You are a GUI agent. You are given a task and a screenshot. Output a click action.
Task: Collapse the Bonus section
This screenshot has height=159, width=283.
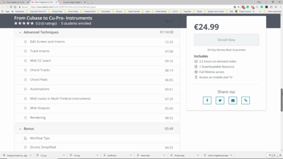point(20,129)
